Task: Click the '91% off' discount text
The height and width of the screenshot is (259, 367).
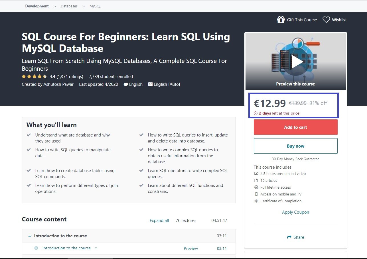Action: pyautogui.click(x=318, y=103)
